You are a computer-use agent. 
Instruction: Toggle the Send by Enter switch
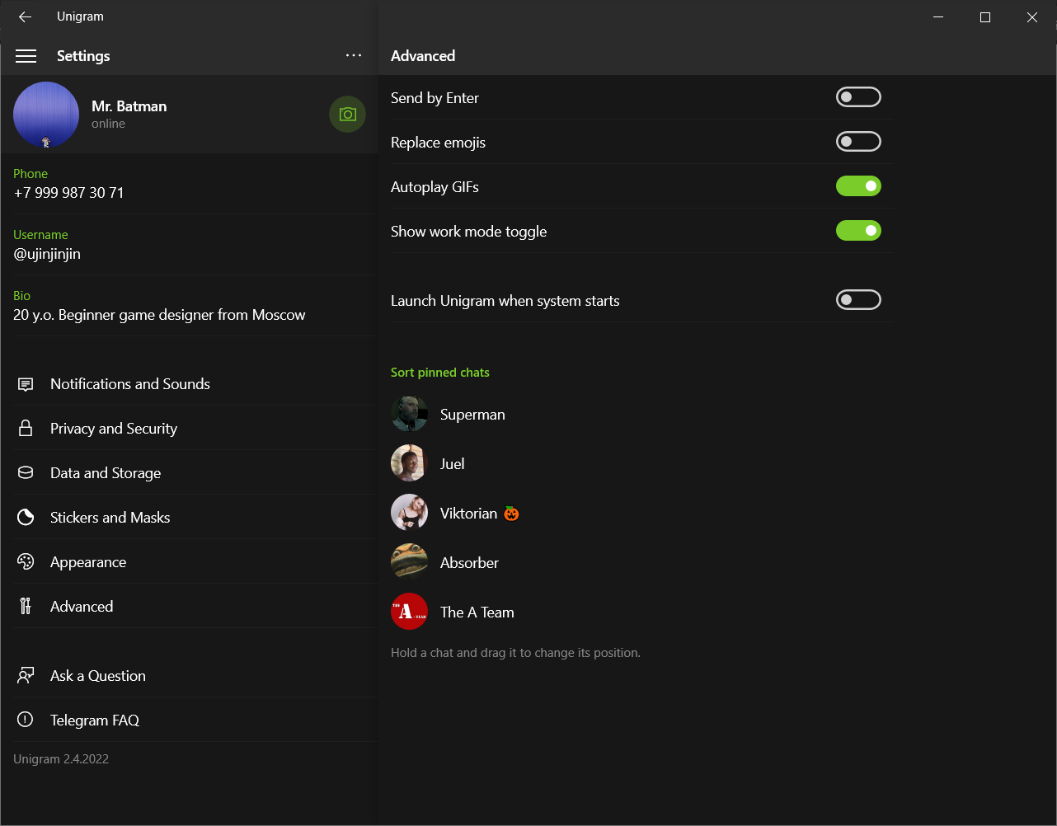tap(858, 97)
